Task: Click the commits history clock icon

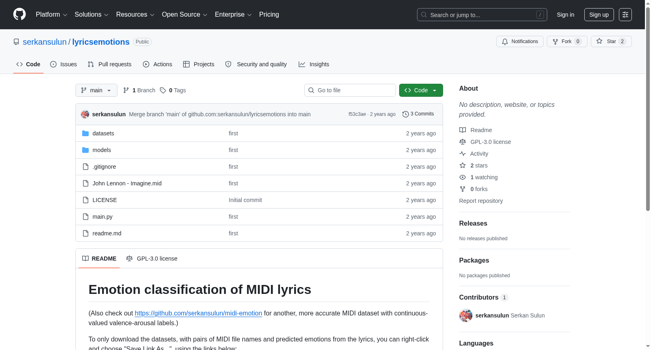Action: [405, 114]
